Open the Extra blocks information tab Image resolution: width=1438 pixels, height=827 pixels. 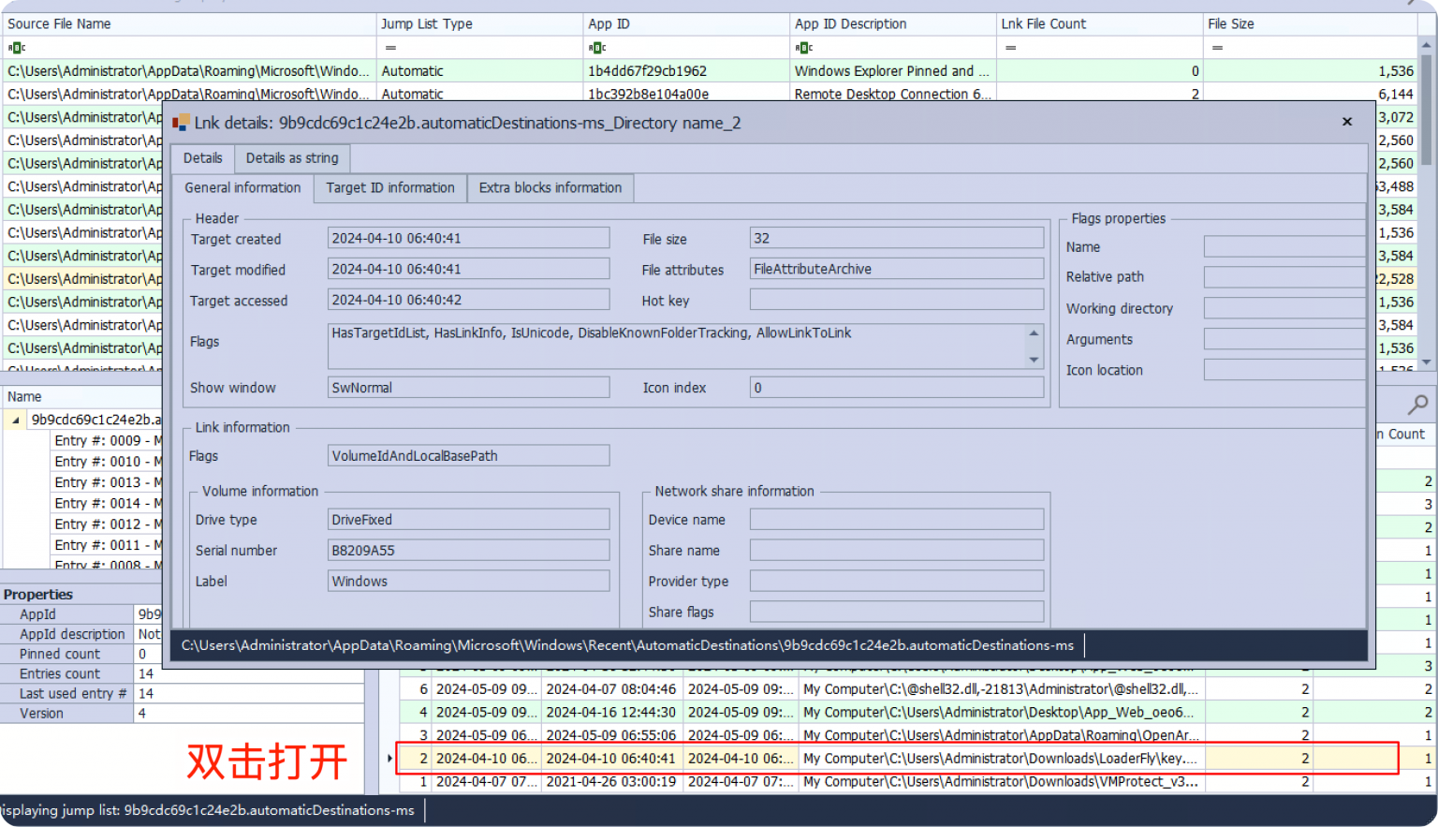[x=550, y=187]
